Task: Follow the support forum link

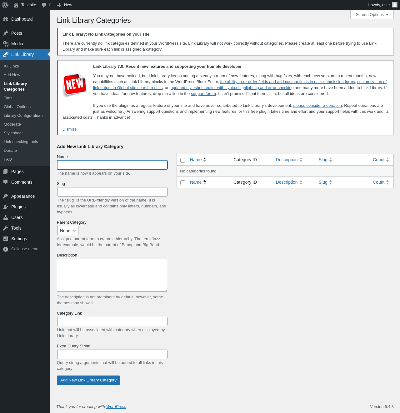Action: point(203,94)
